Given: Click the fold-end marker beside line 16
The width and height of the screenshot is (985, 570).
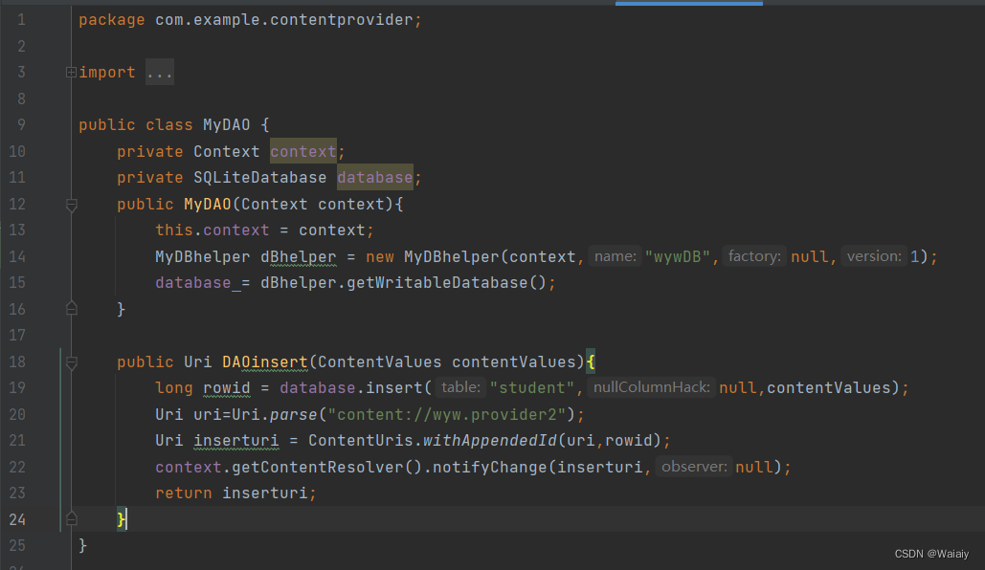Looking at the screenshot, I should pos(71,308).
